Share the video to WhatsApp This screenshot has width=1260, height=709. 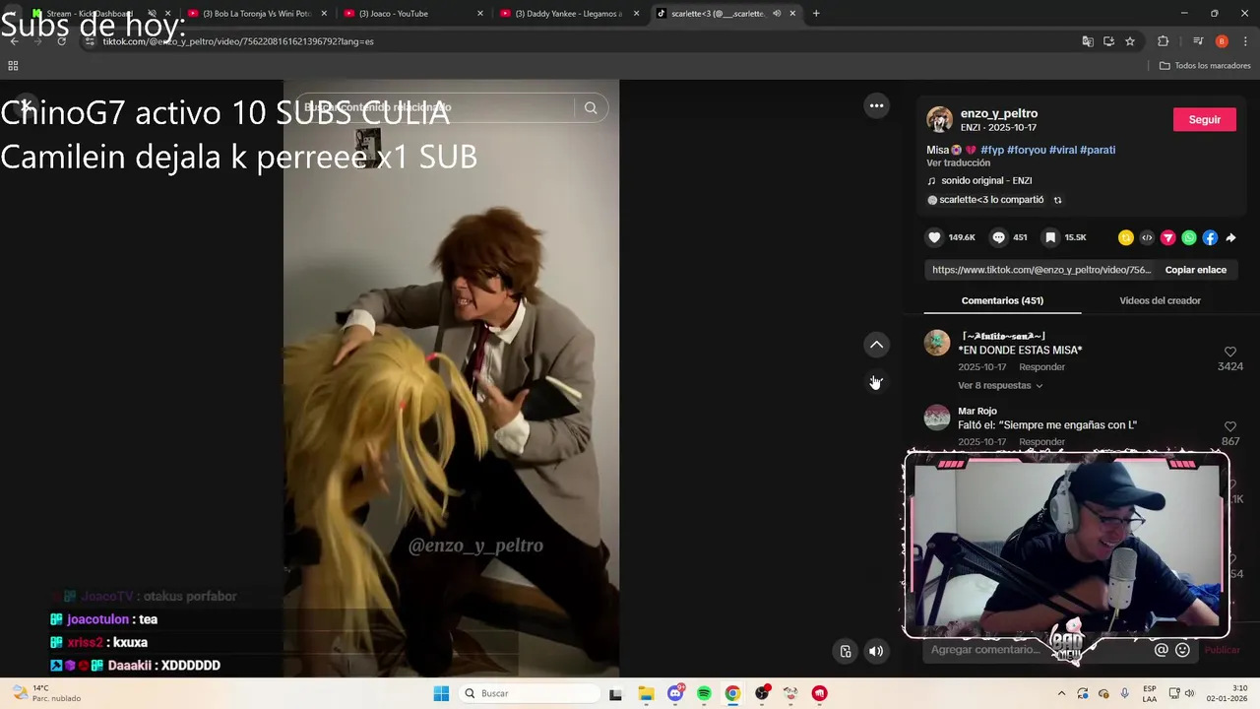(x=1189, y=237)
